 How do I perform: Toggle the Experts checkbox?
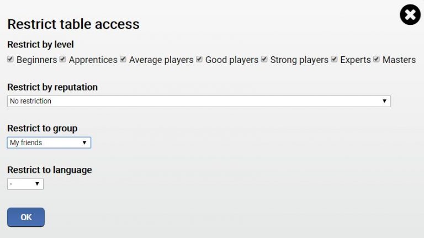[x=334, y=59]
